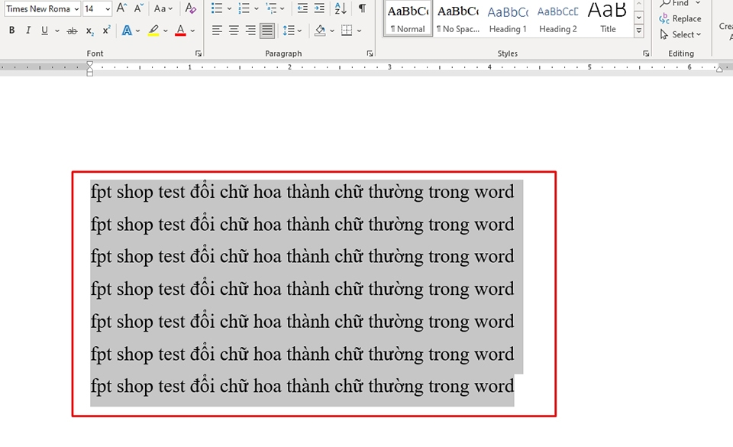733x447 pixels.
Task: Click Replace in the Editing group
Action: pyautogui.click(x=682, y=18)
